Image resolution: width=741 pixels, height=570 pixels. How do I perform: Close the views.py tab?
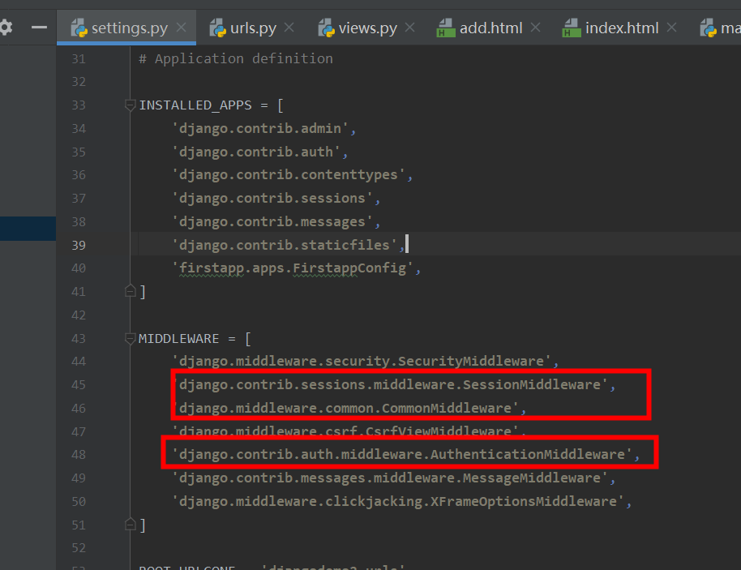pyautogui.click(x=410, y=28)
